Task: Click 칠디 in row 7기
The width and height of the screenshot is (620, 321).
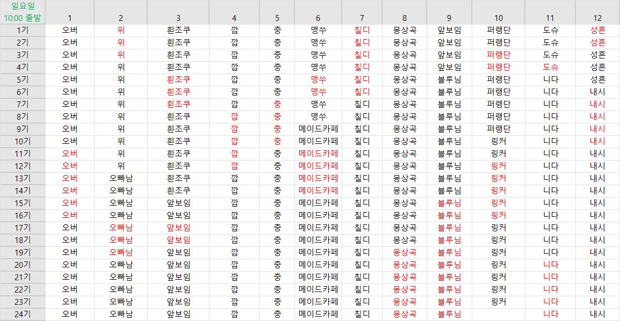Action: tap(362, 104)
